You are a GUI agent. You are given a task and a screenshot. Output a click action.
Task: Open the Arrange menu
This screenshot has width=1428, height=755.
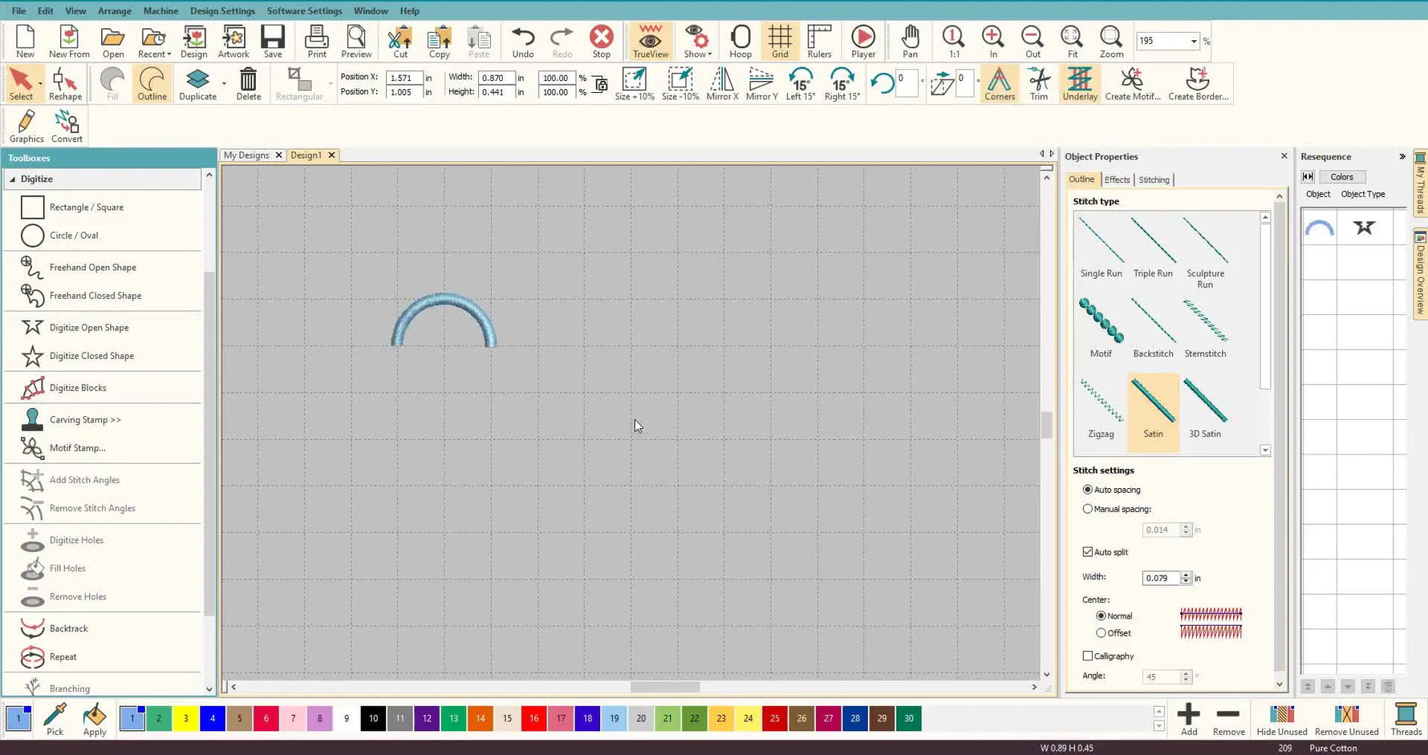(115, 11)
